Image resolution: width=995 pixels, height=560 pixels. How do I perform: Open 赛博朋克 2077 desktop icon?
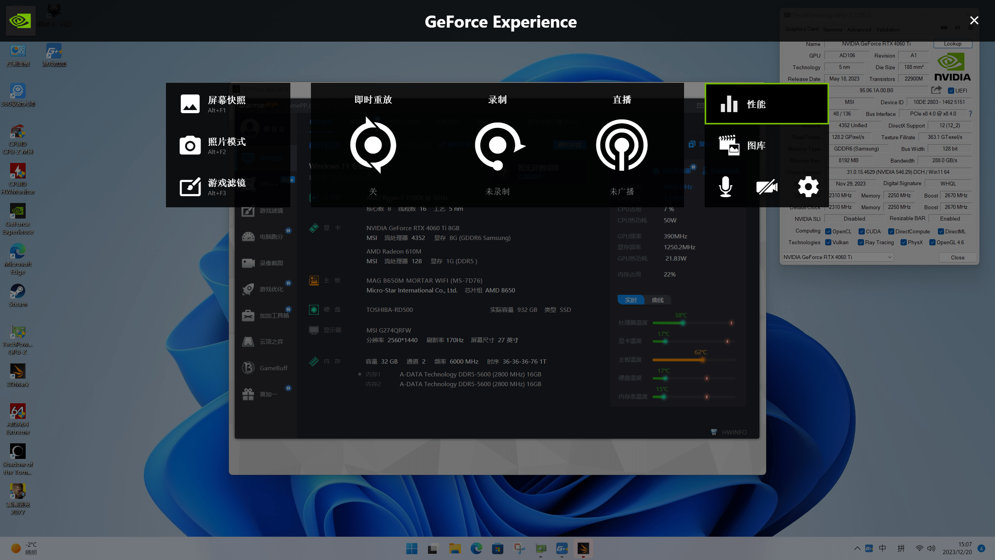[x=18, y=499]
